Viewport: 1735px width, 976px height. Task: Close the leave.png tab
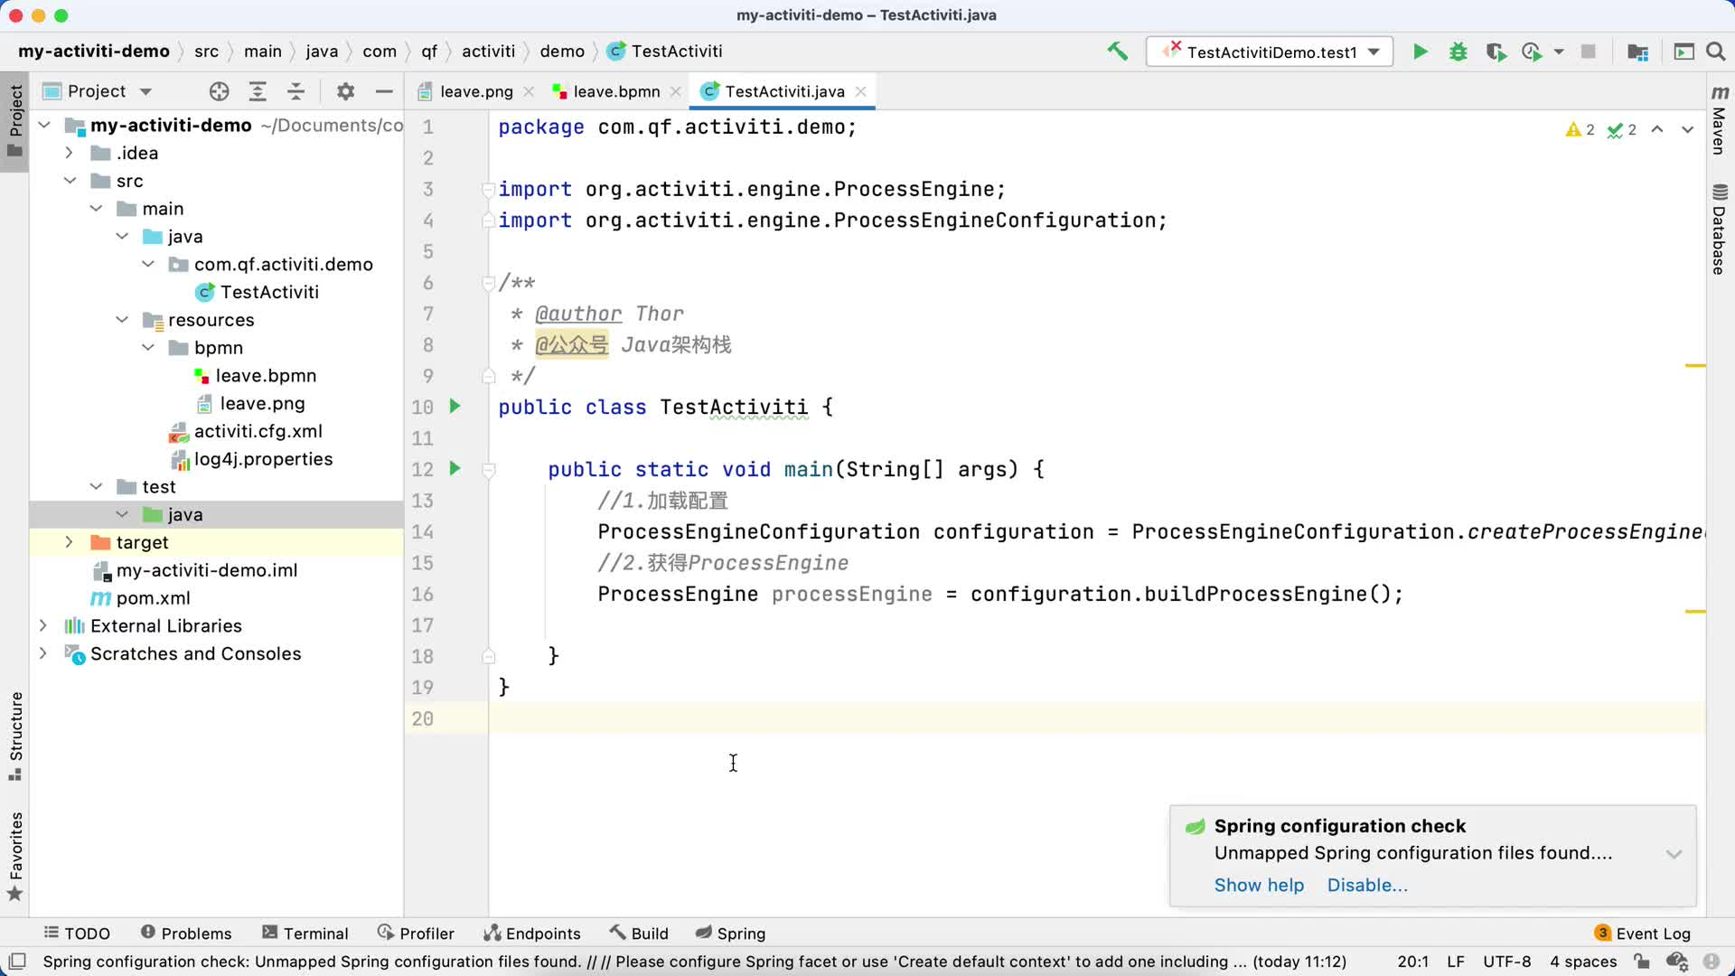tap(529, 91)
